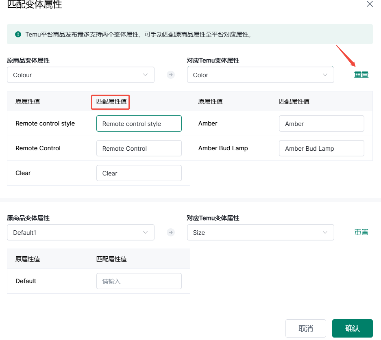This screenshot has height=340, width=381.
Task: Click the green info icon in the Temu notice banner
Action: (x=18, y=34)
